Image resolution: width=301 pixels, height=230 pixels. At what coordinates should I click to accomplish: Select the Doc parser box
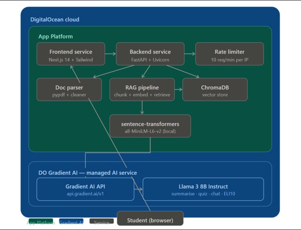click(x=69, y=90)
